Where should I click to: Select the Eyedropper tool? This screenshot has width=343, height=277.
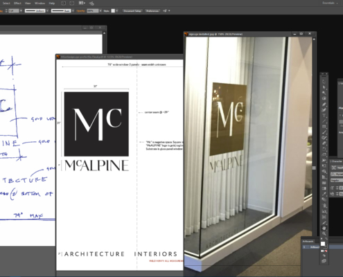pyautogui.click(x=324, y=194)
